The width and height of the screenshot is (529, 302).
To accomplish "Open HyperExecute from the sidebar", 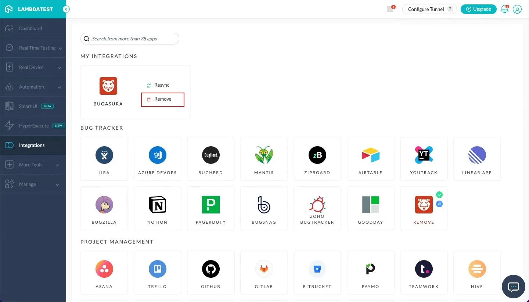I will [34, 126].
